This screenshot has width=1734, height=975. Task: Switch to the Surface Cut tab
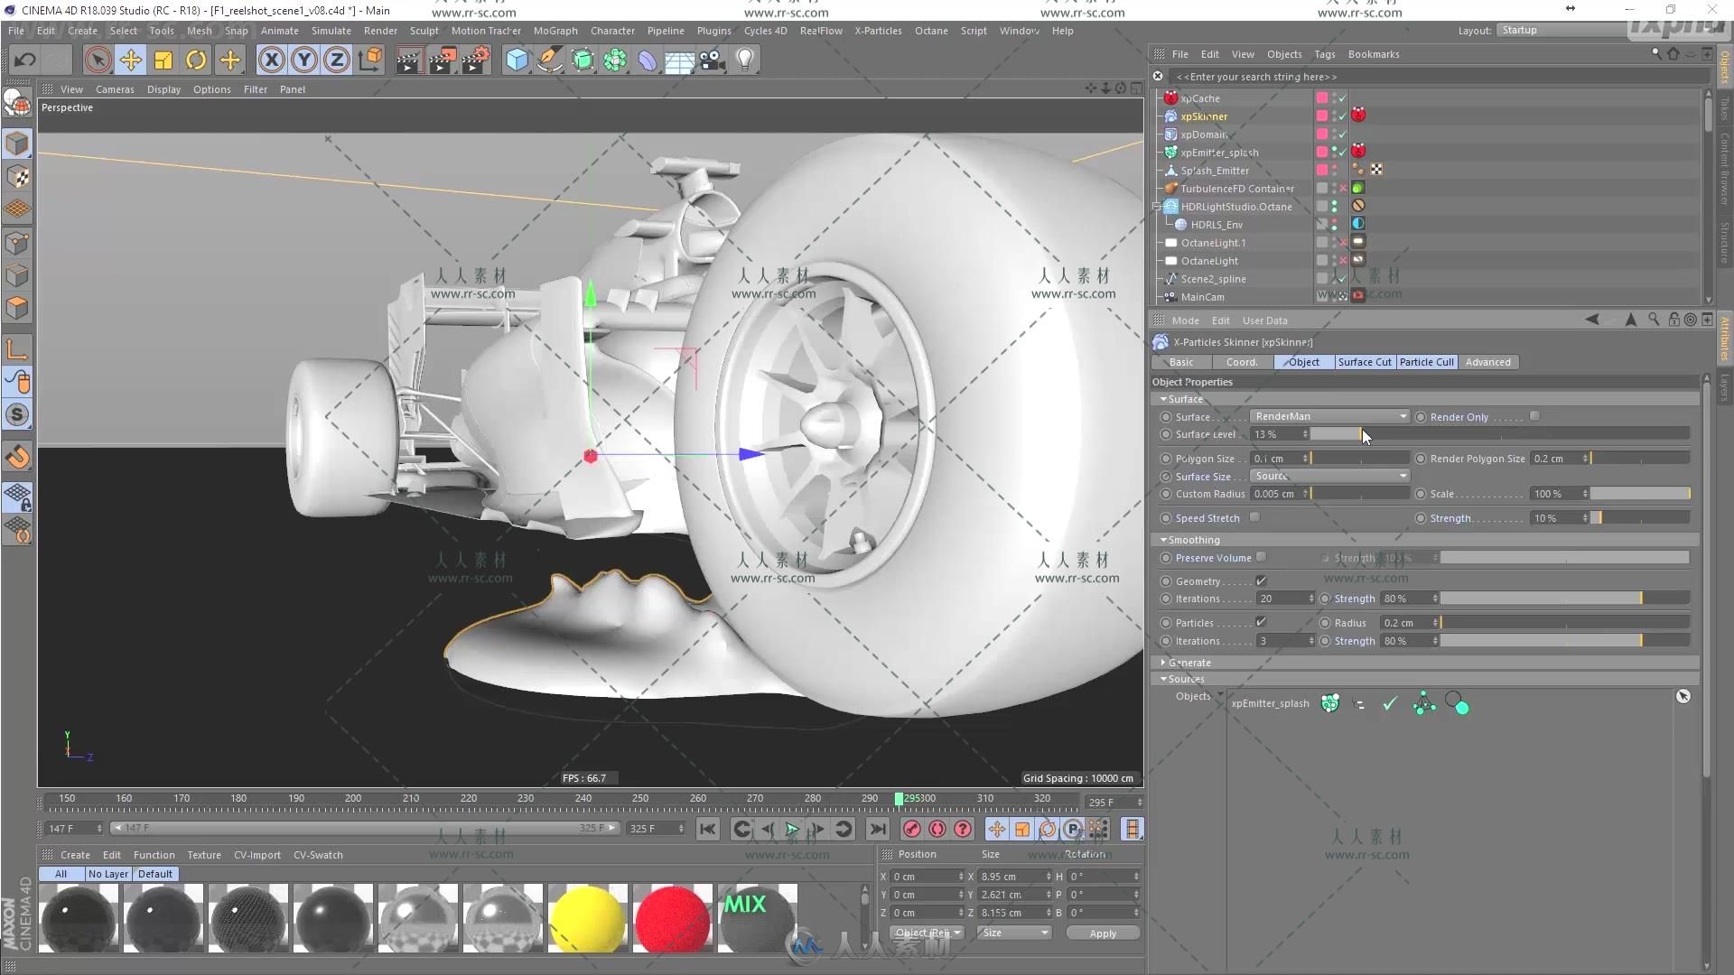coord(1365,362)
